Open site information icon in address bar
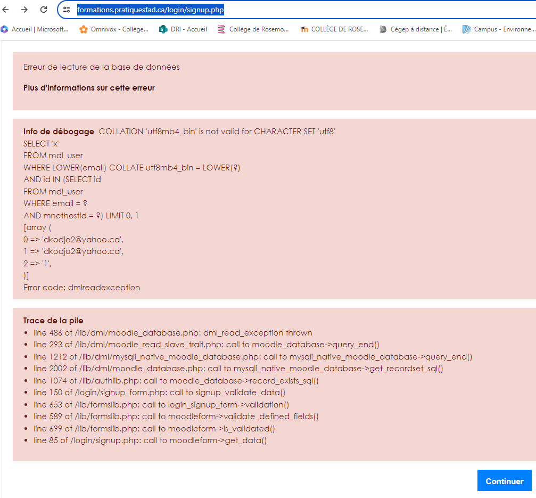This screenshot has width=536, height=498. (67, 10)
